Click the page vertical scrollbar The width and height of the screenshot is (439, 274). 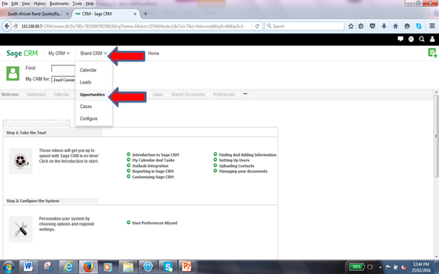point(436,136)
